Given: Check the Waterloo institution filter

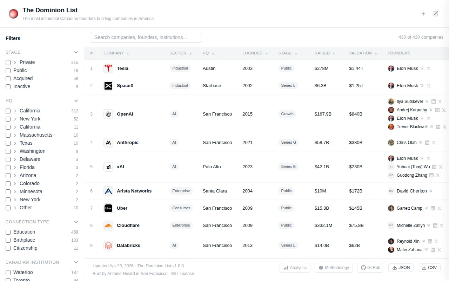Looking at the screenshot, I should pyautogui.click(x=8, y=273).
